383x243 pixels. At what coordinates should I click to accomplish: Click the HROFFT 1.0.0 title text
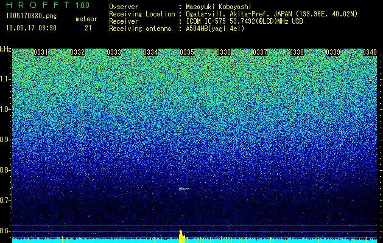(x=47, y=5)
